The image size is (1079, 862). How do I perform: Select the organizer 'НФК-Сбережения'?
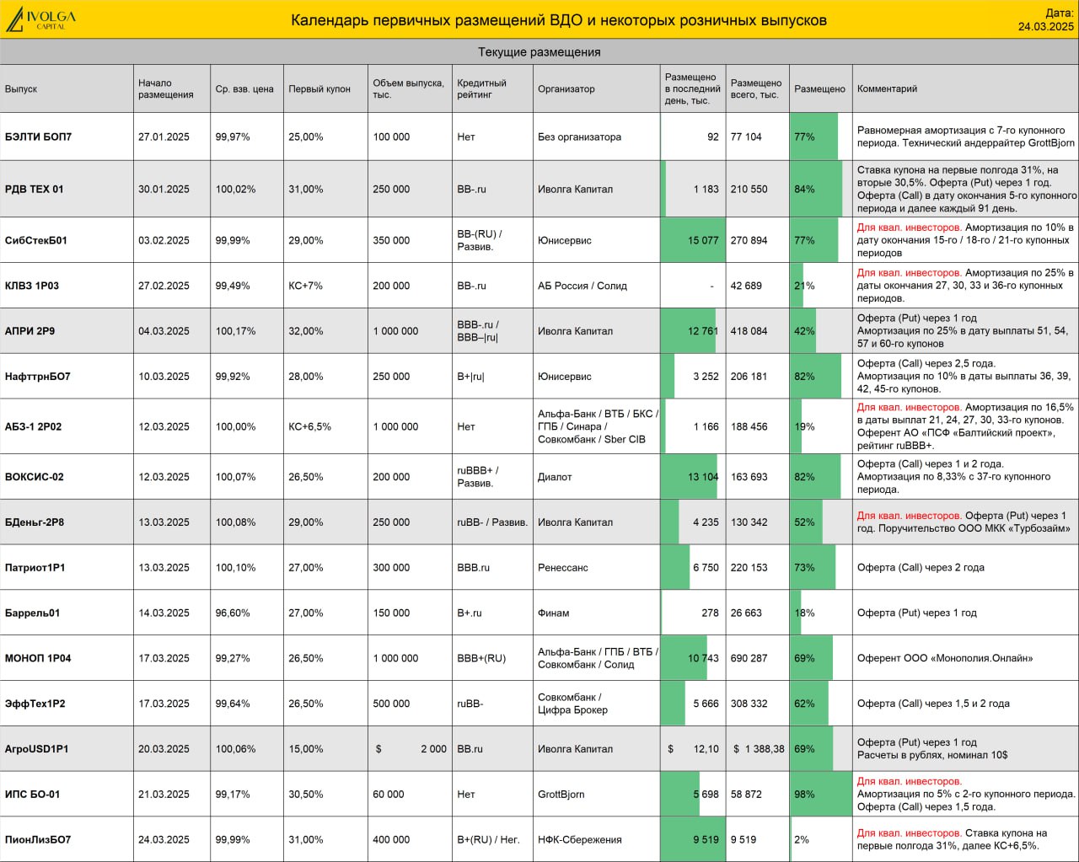(x=580, y=840)
